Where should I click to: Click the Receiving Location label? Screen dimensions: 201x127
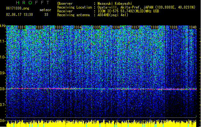point(74,7)
